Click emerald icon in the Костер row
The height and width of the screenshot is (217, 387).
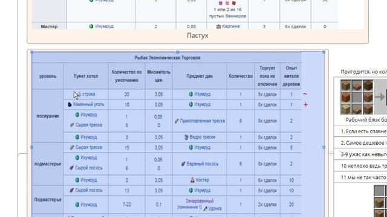pyautogui.click(x=77, y=180)
